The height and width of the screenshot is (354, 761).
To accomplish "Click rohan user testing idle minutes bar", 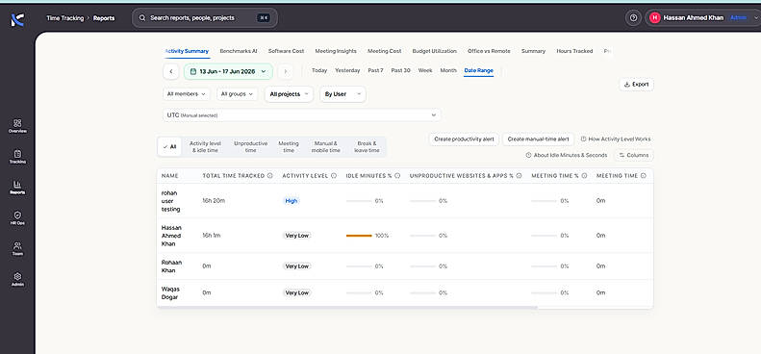I will coord(359,200).
